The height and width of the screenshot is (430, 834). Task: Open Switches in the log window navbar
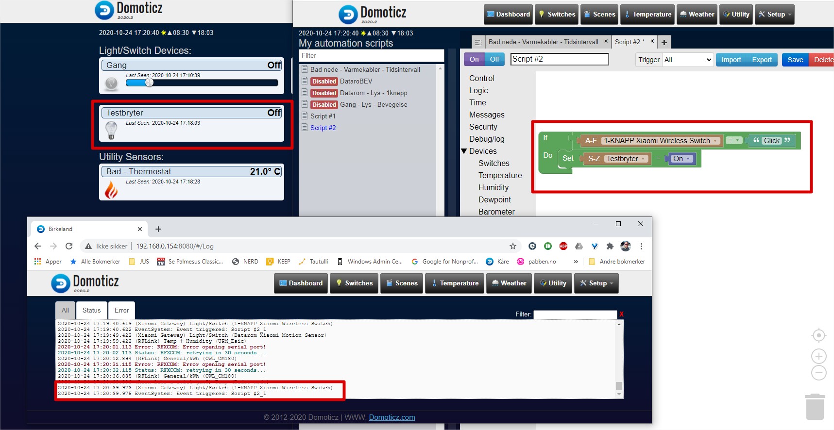point(354,283)
